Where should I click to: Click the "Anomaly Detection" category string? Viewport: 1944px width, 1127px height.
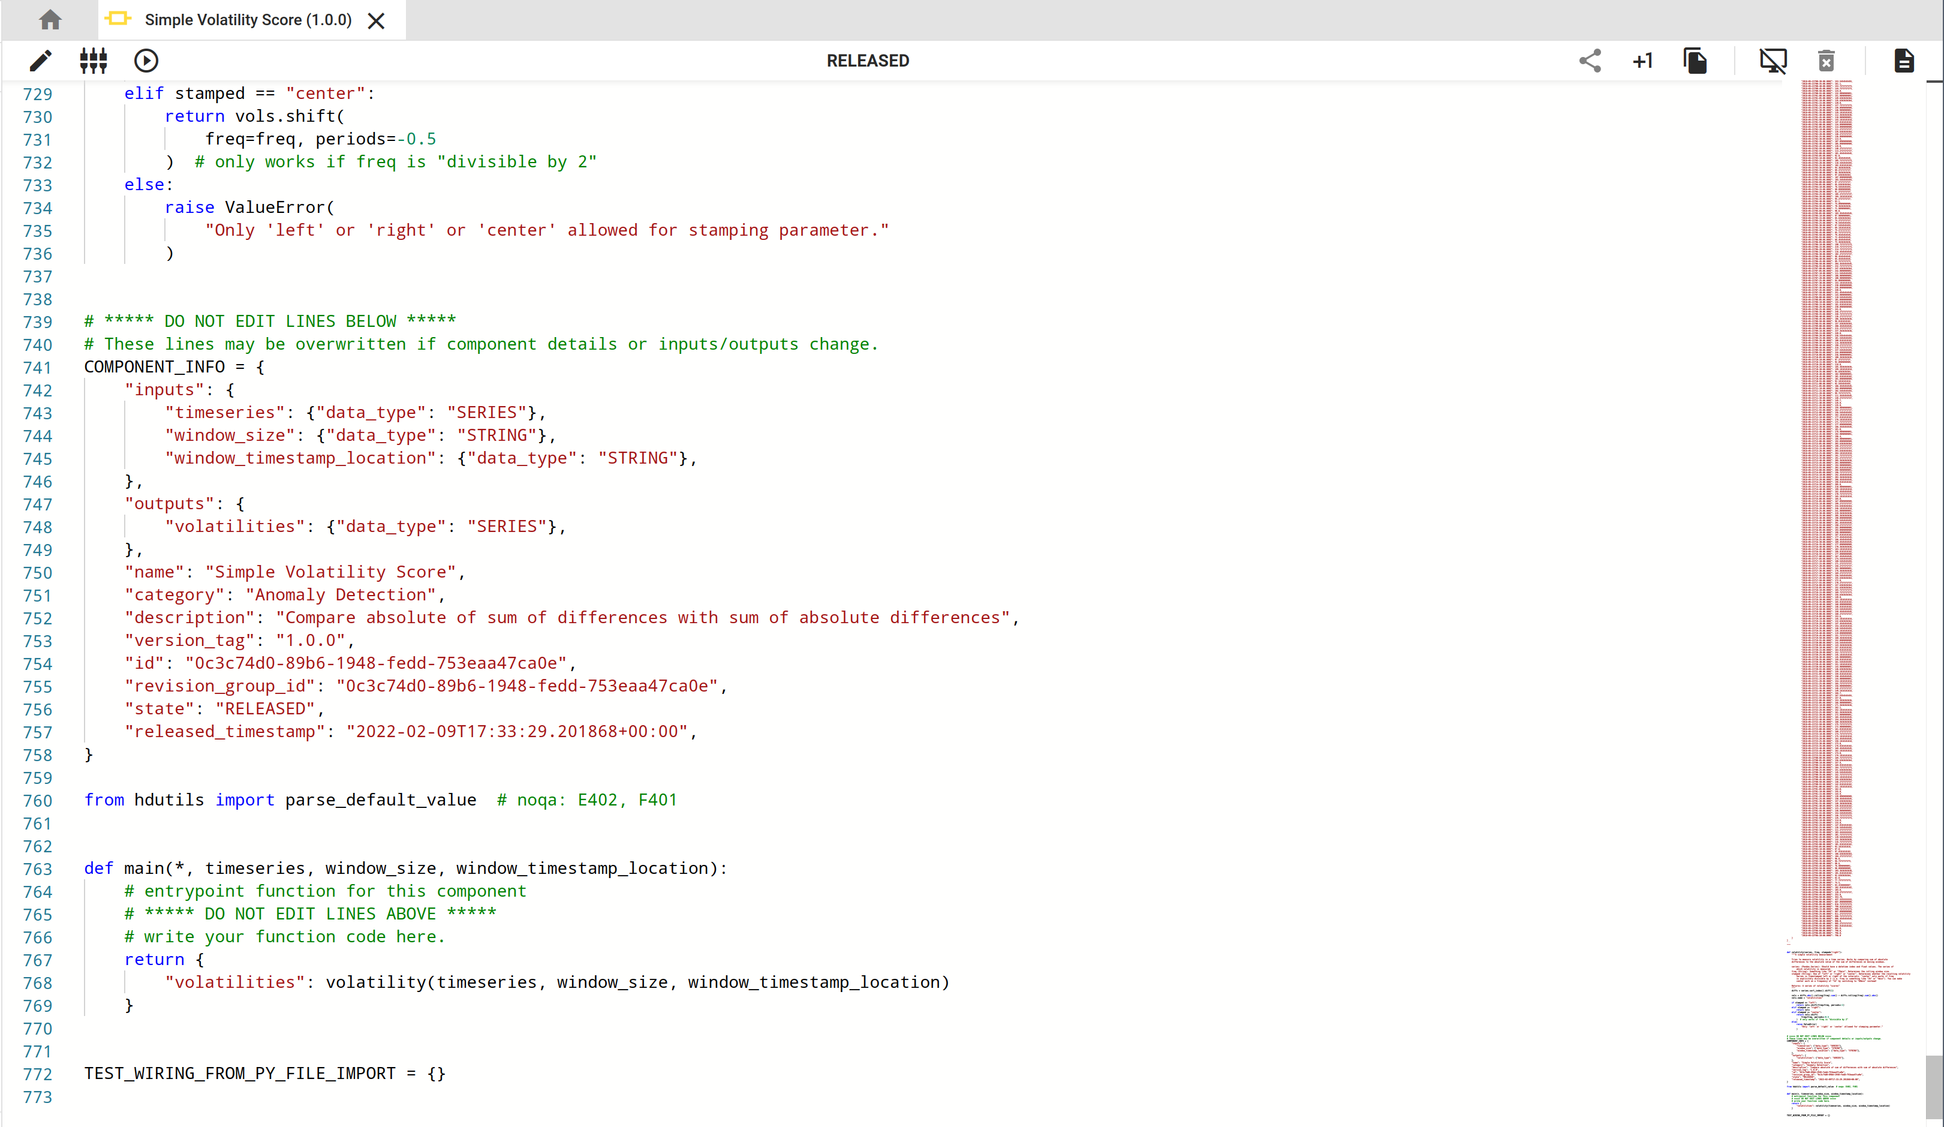pos(341,595)
